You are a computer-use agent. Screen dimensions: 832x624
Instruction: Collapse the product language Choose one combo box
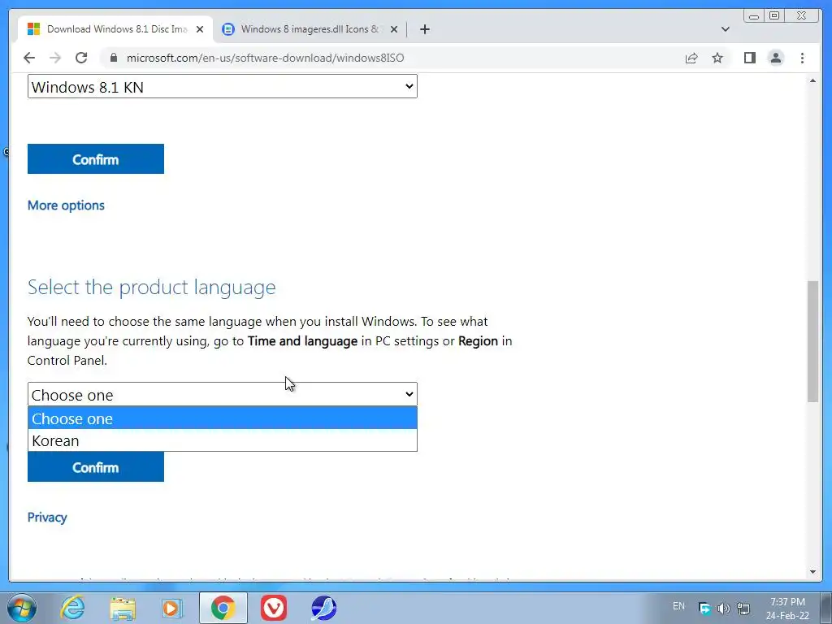[223, 394]
